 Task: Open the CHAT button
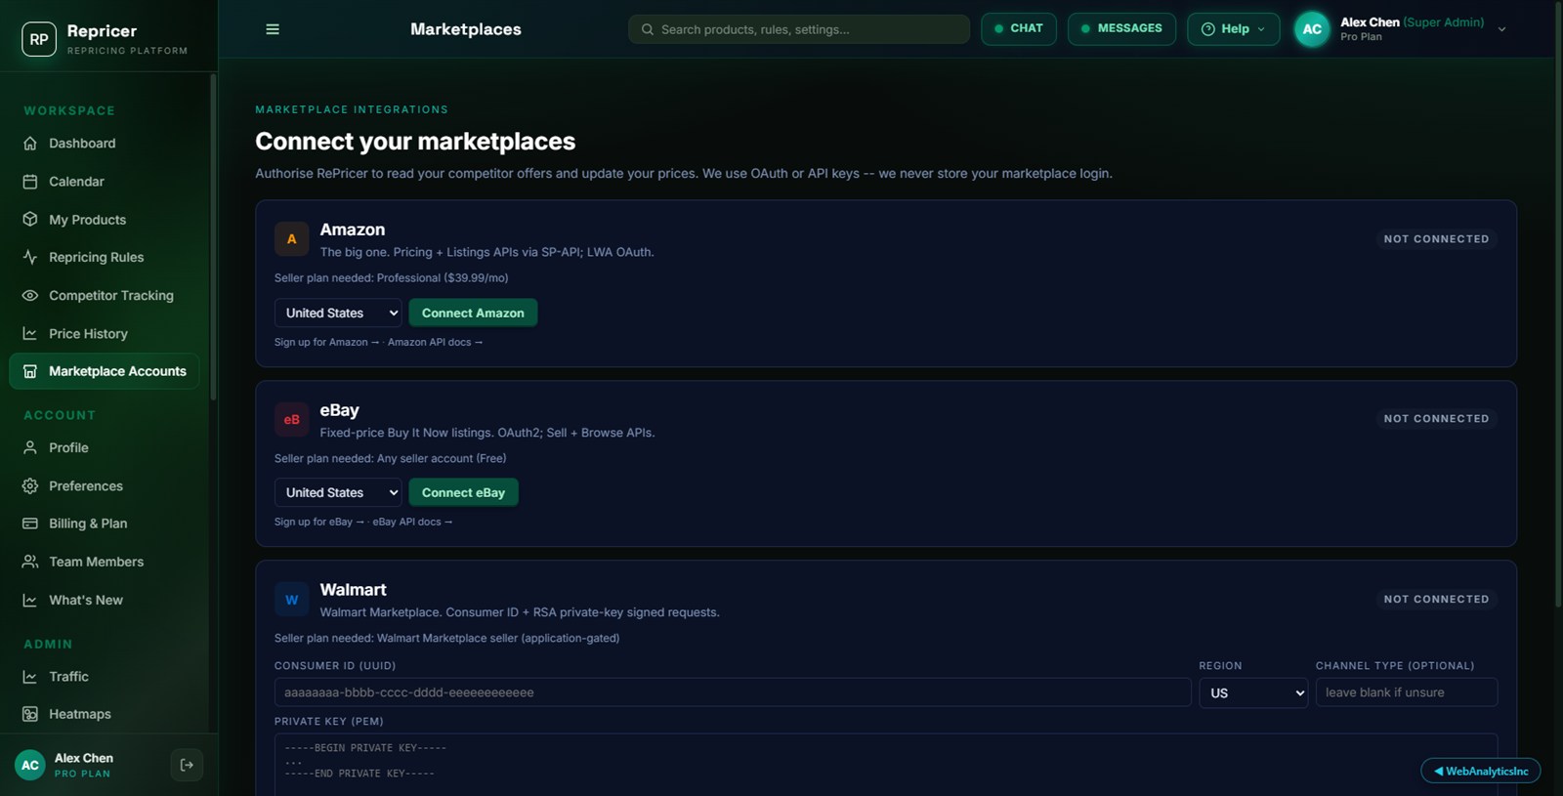tap(1019, 28)
